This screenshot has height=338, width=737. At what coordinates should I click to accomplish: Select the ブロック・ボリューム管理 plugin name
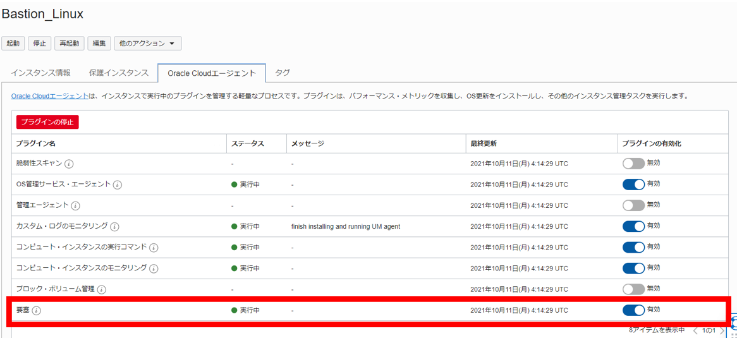pyautogui.click(x=56, y=289)
